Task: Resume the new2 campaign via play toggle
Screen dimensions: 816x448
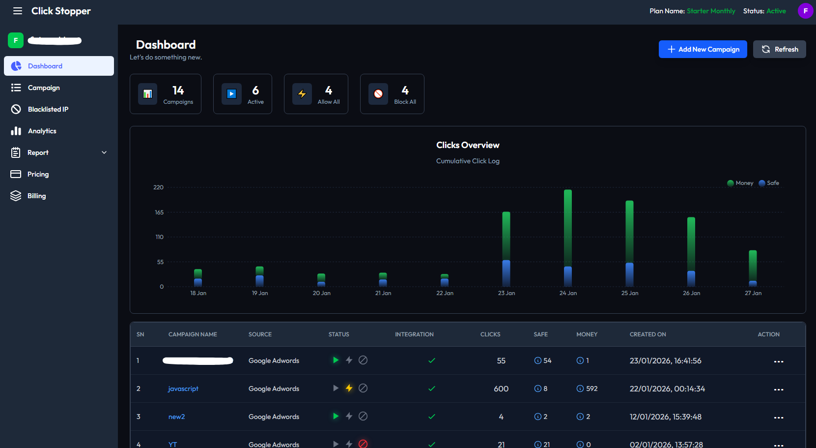Action: pos(336,416)
